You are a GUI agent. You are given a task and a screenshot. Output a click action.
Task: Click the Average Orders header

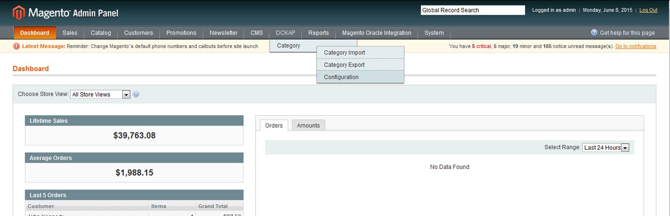click(x=134, y=158)
